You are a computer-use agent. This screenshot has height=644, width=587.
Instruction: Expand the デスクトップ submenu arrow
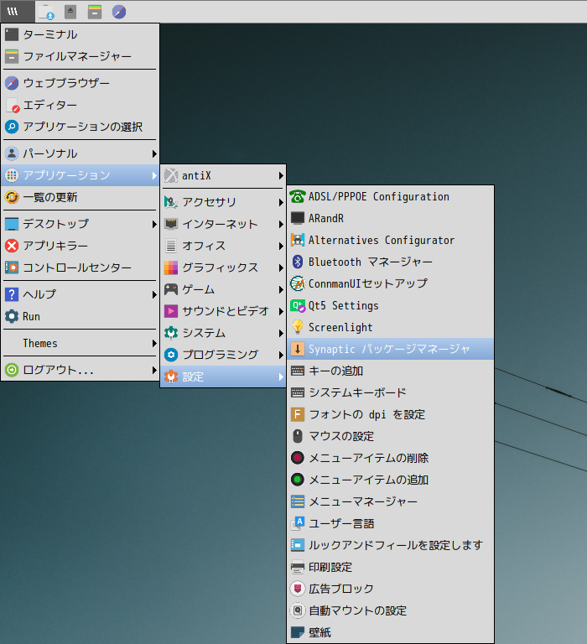coord(154,224)
